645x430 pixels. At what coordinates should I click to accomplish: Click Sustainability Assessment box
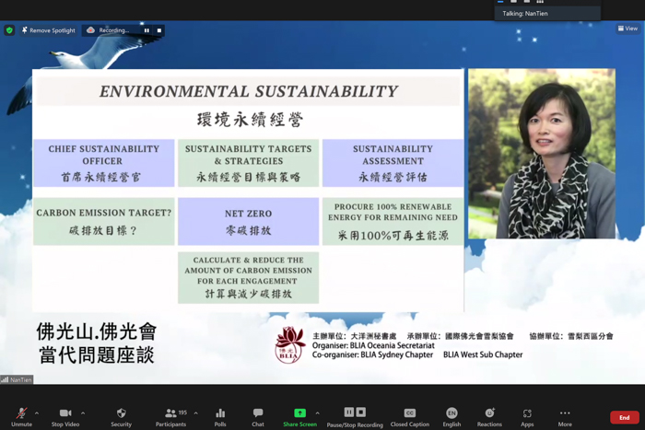click(x=393, y=163)
